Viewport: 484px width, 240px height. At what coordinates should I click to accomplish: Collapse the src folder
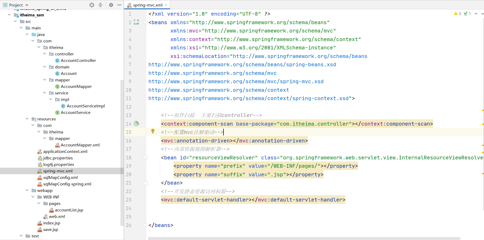point(15,21)
